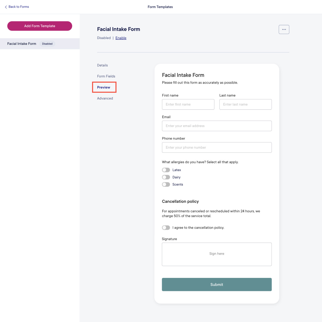This screenshot has width=322, height=322.
Task: Click the Enable link to activate form
Action: (121, 38)
